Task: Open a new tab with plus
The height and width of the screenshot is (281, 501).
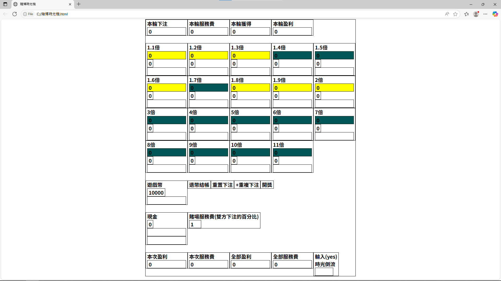Action: click(79, 4)
